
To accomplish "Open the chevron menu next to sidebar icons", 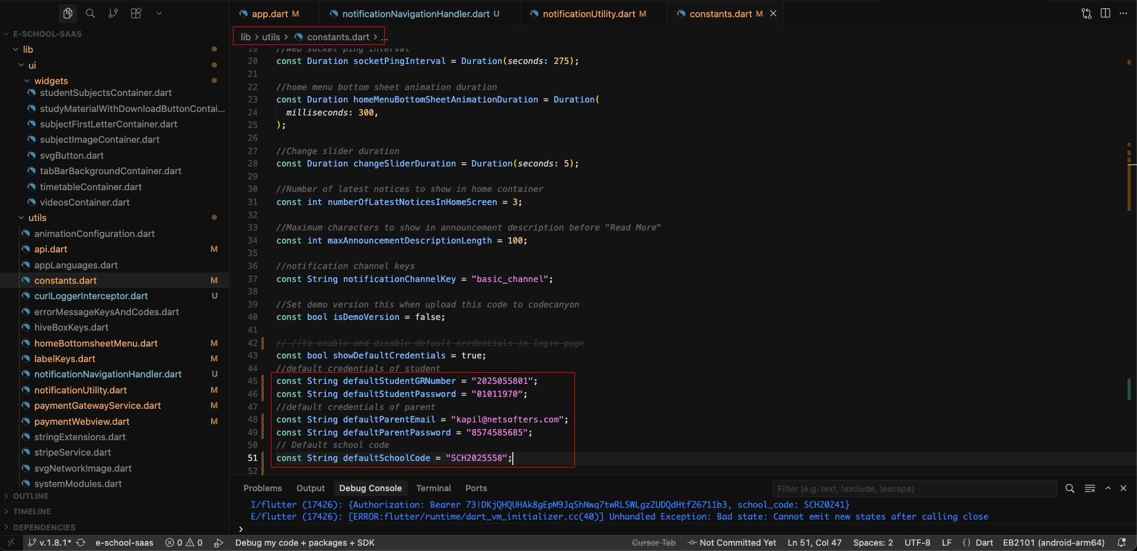I will coord(159,13).
